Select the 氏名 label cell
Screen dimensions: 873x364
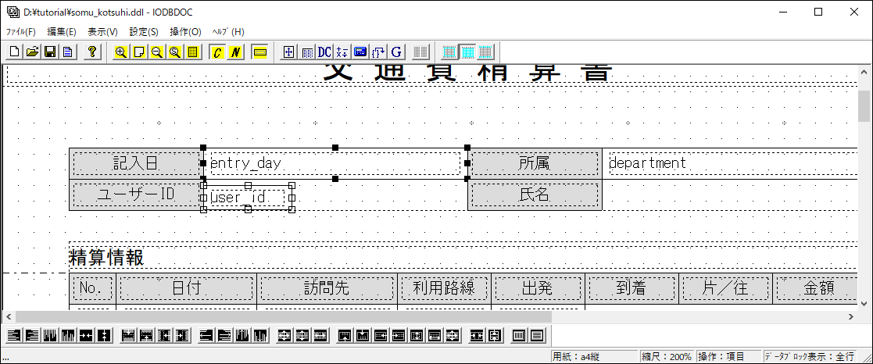tap(535, 194)
